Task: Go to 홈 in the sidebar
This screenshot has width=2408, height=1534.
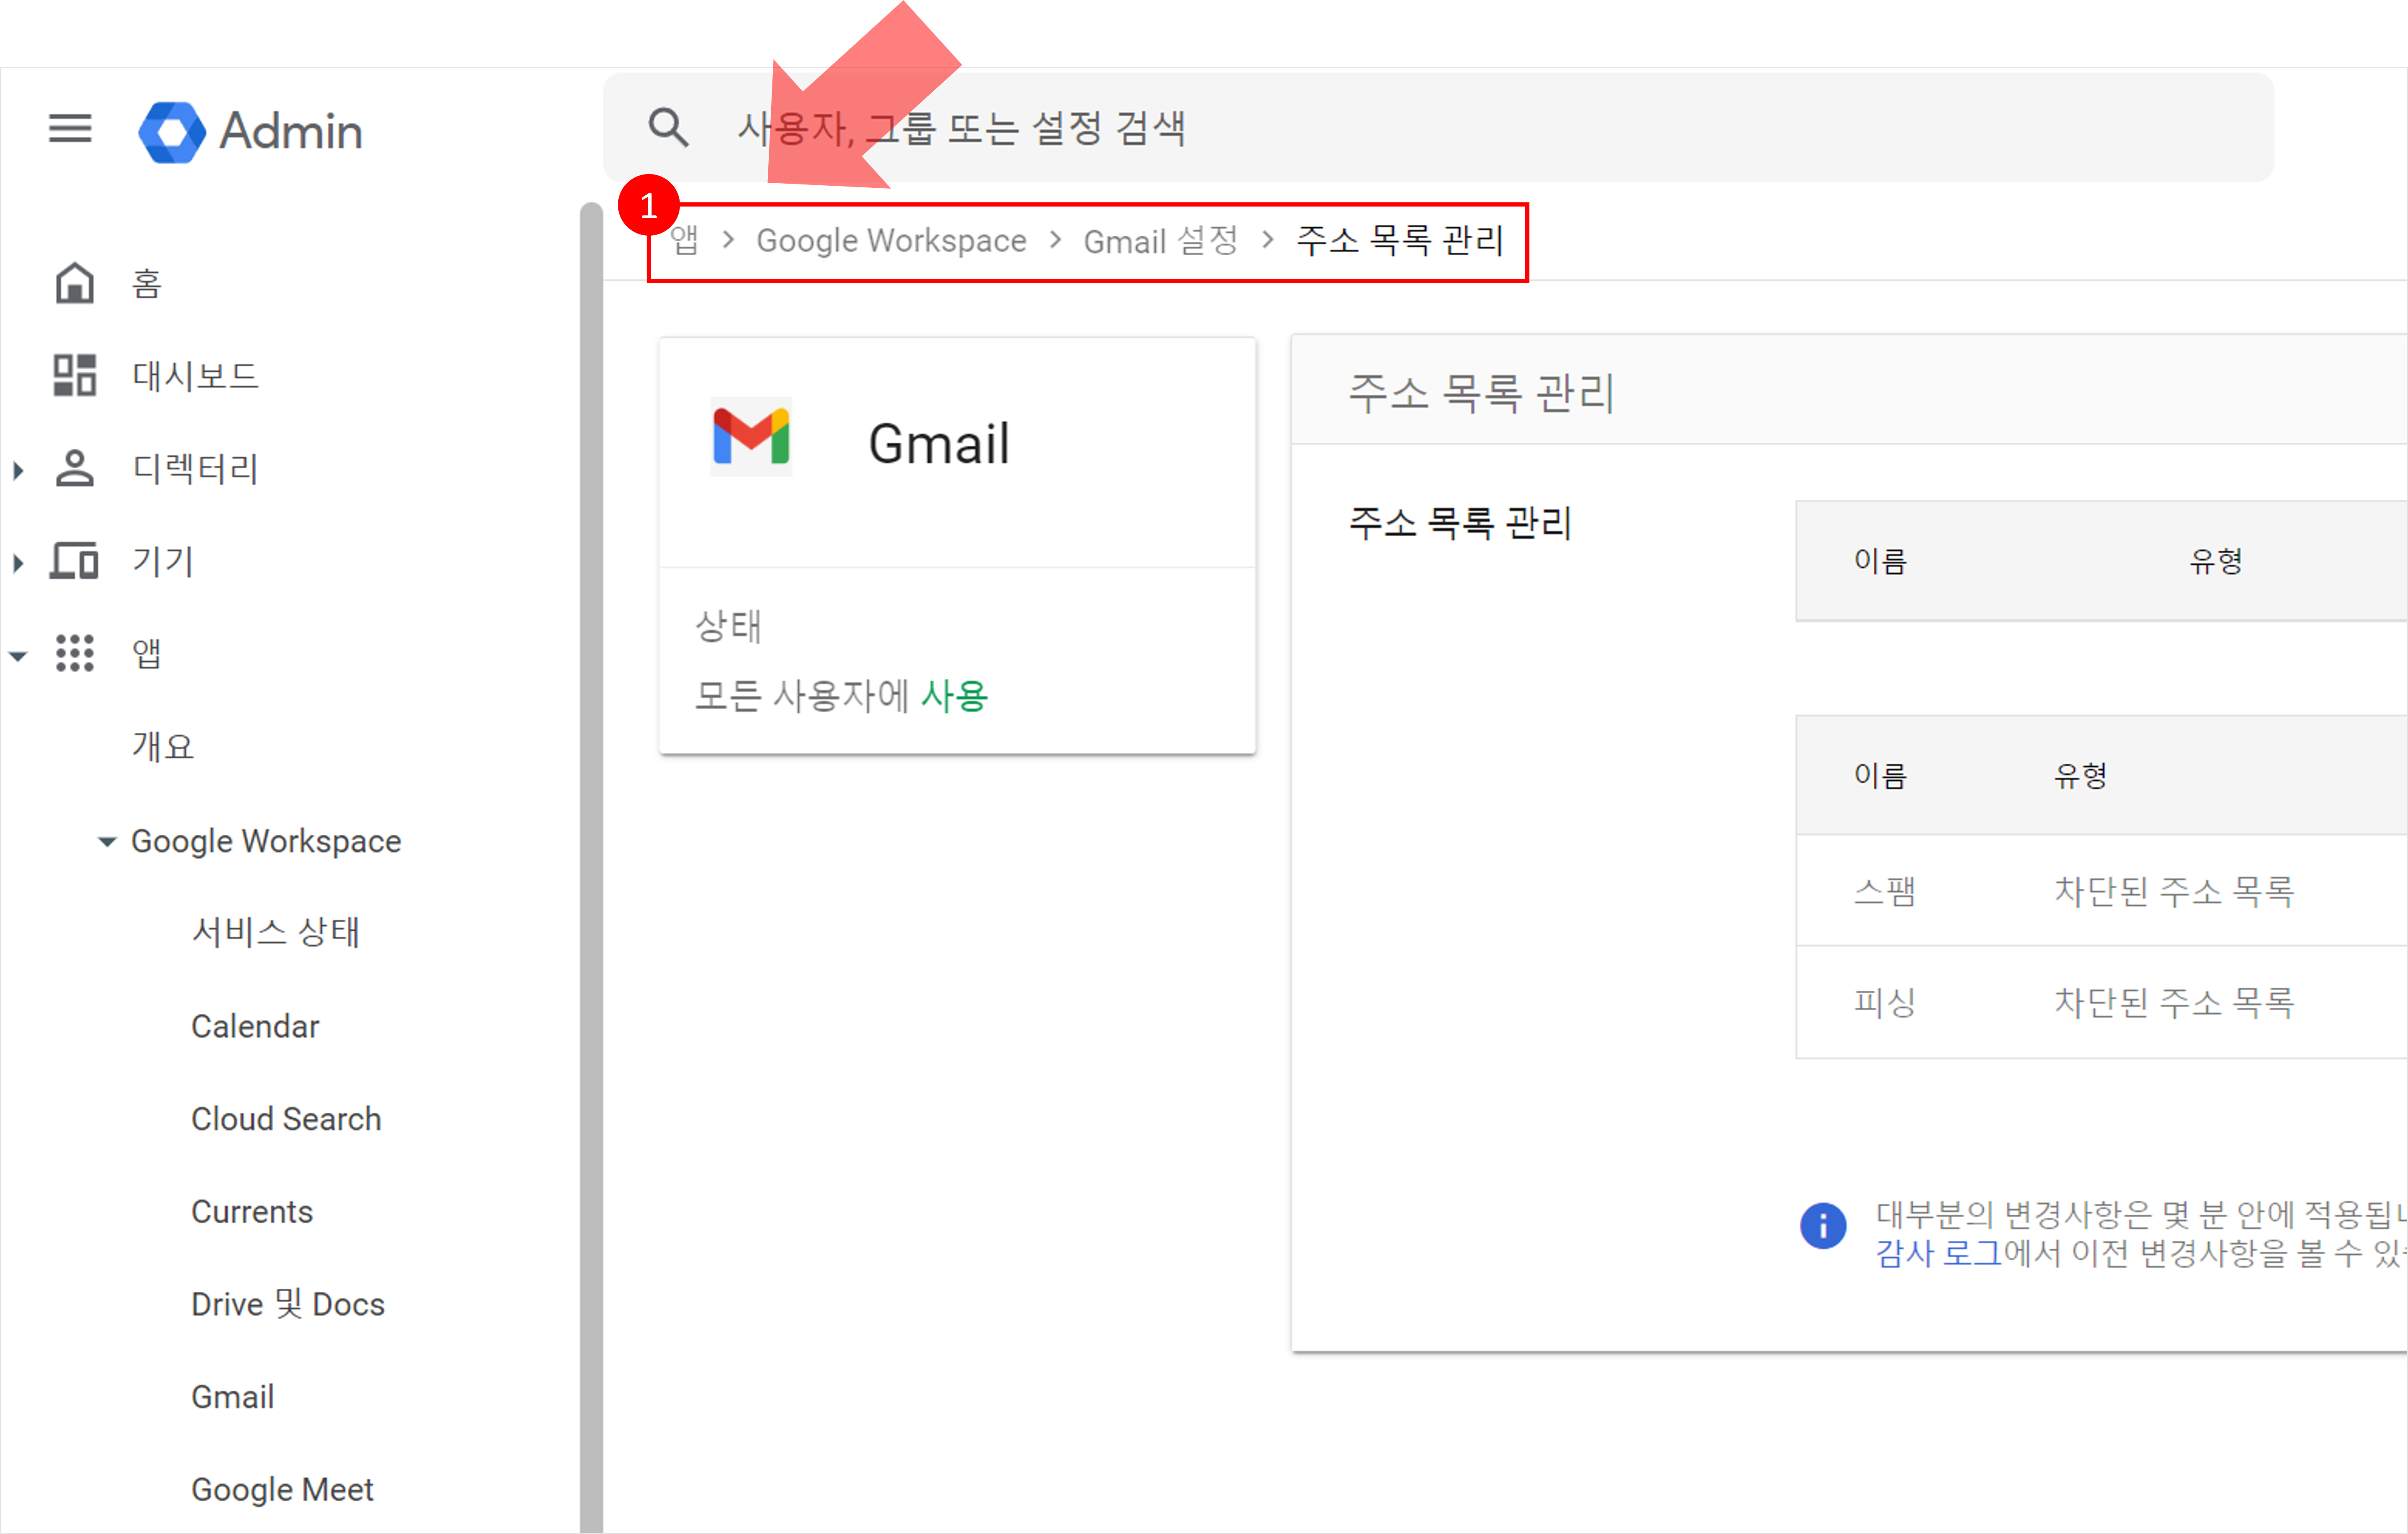Action: 147,284
